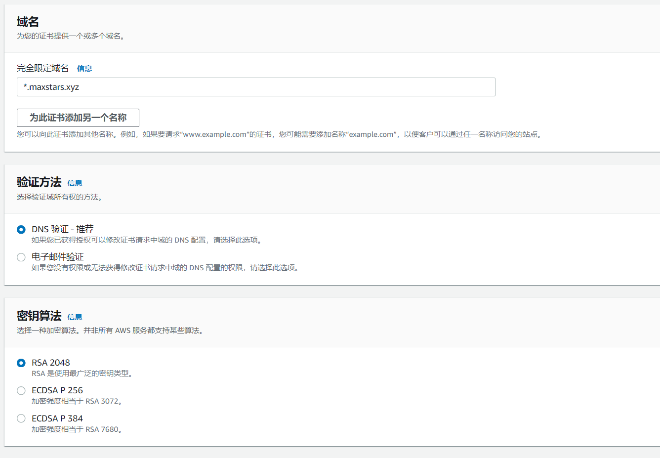Select the 电子邮件验证 radio button
Viewport: 660px width, 458px height.
(x=21, y=257)
